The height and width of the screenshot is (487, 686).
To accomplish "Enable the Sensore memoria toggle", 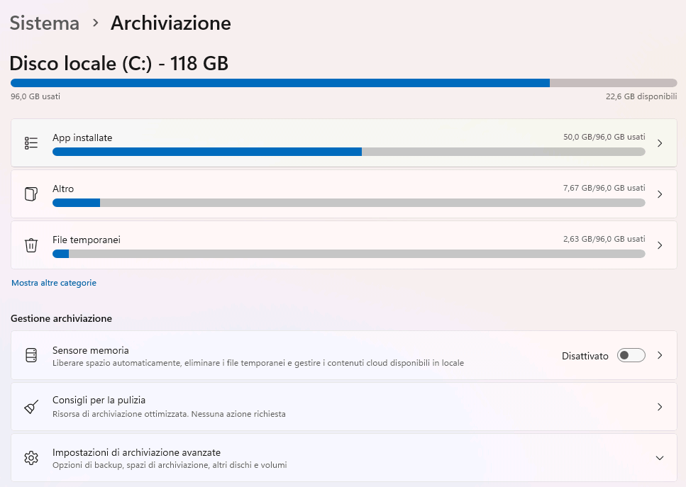I will (631, 356).
